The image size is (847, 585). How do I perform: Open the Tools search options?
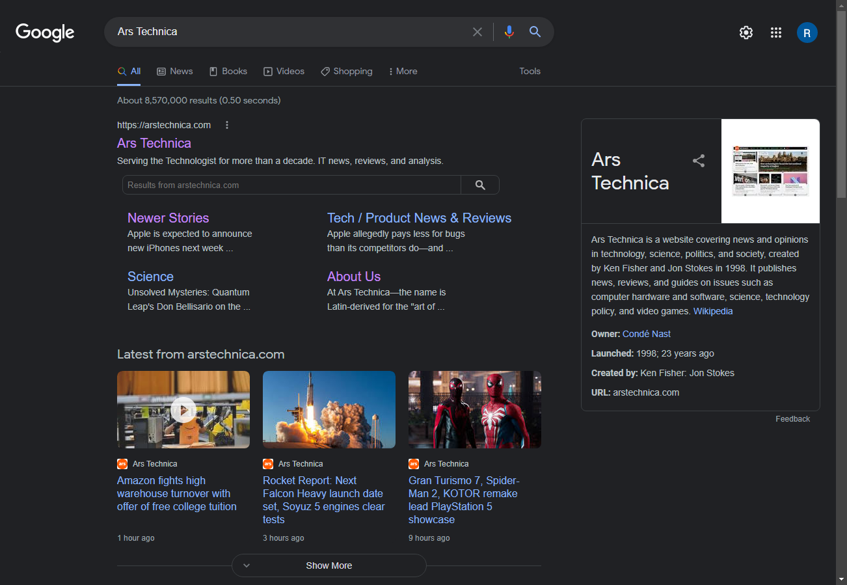tap(530, 72)
